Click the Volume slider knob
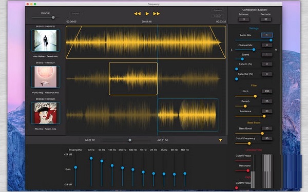The height and width of the screenshot is (192, 308). (x=53, y=17)
